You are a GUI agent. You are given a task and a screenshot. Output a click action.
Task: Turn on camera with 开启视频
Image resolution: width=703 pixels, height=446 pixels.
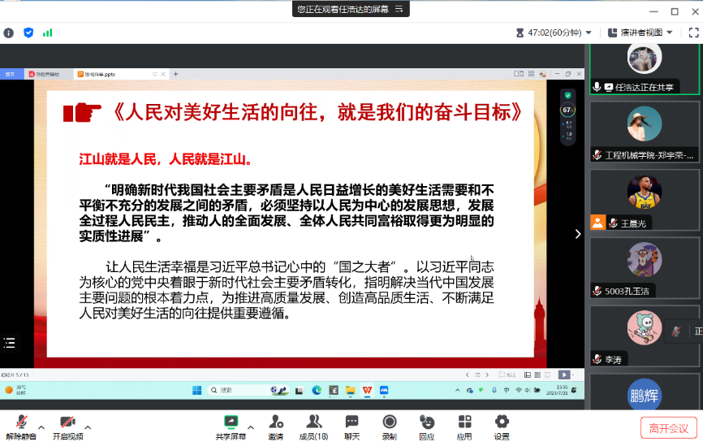click(67, 427)
